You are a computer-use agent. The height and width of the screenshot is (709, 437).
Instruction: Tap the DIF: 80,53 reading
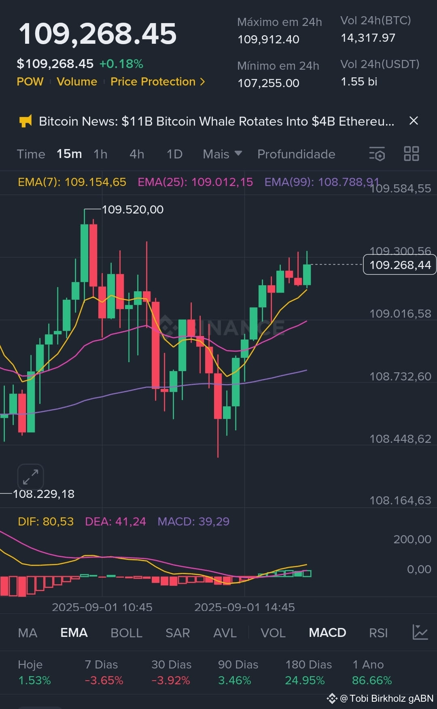pyautogui.click(x=46, y=521)
